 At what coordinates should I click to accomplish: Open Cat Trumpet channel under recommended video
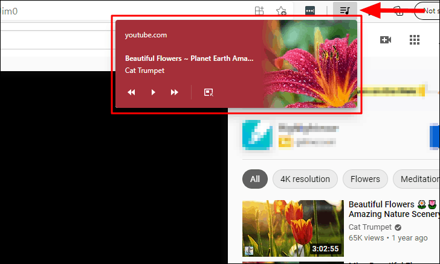(x=370, y=227)
